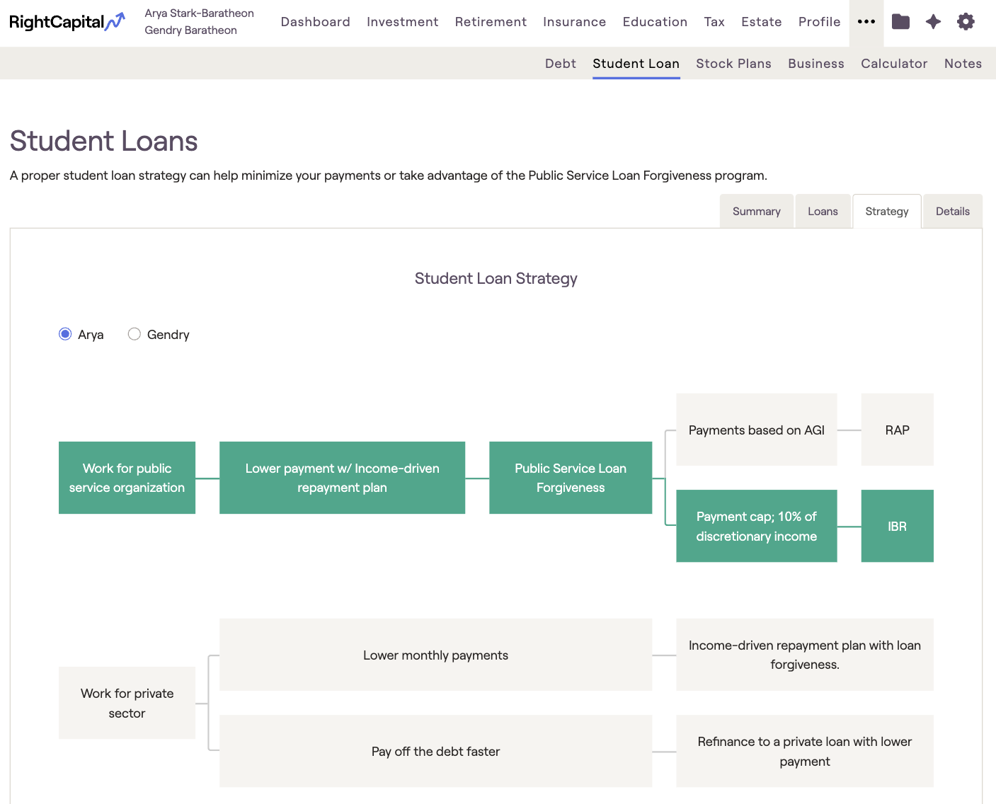996x804 pixels.
Task: Open the Profile section
Action: coord(820,22)
